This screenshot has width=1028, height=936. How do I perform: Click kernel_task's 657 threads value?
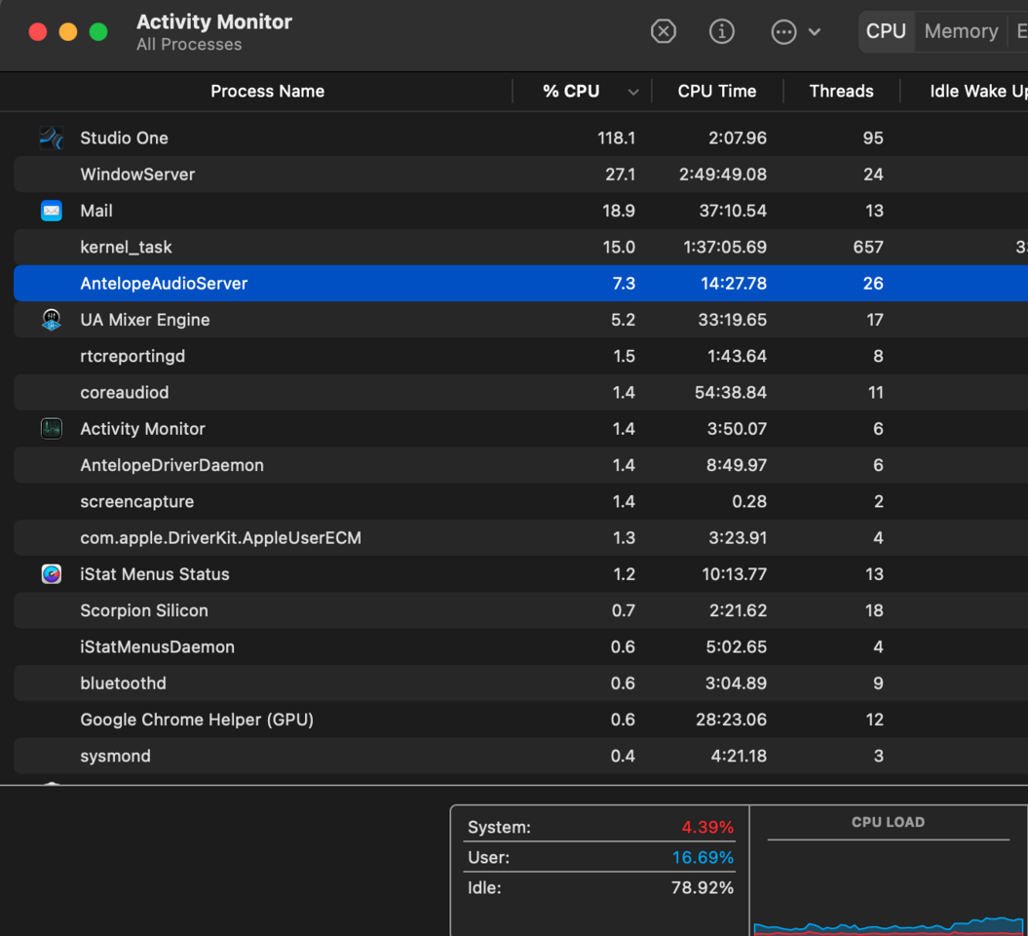[x=867, y=248]
